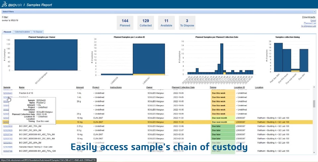Open sample S2525746
Viewport: 318px width, 162px height.
[x=8, y=151]
